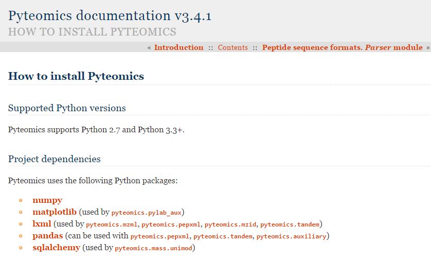Image resolution: width=431 pixels, height=260 pixels.
Task: Click the numpy package link
Action: click(47, 200)
